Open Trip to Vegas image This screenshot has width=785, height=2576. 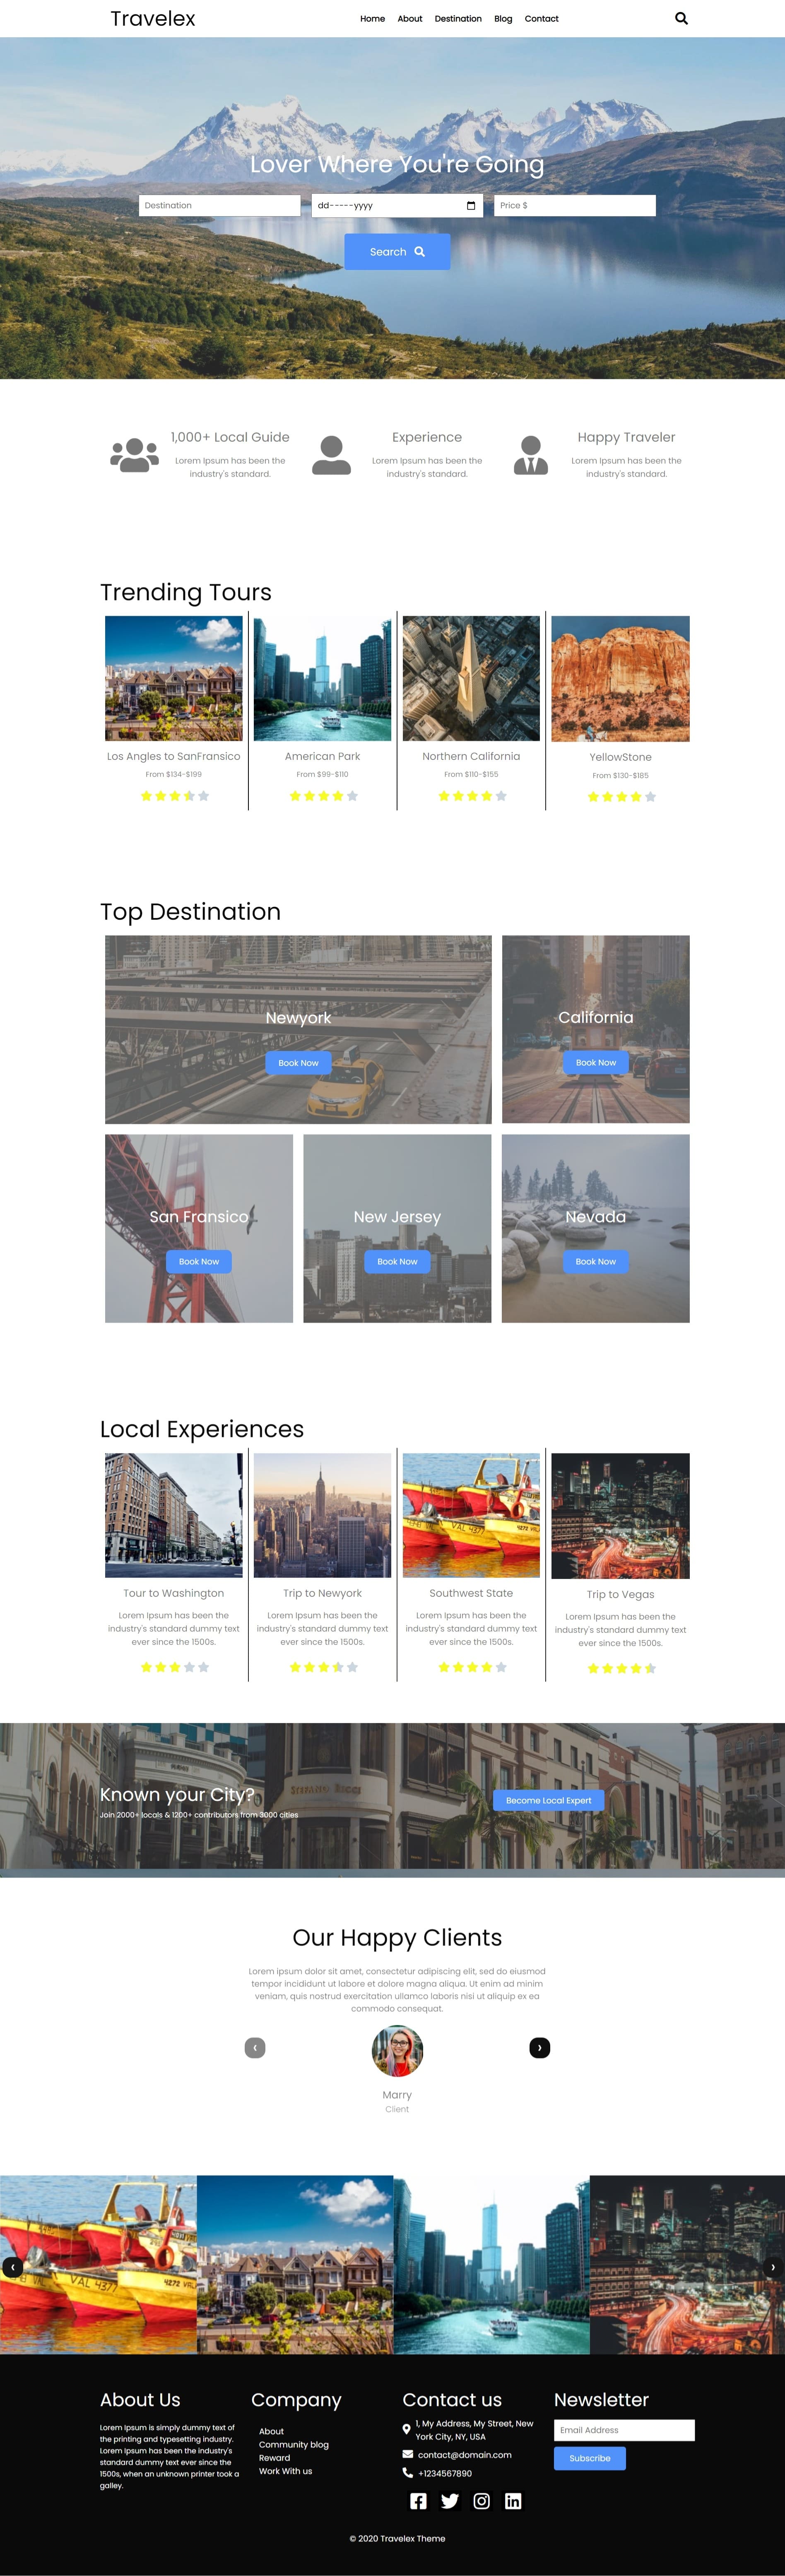coord(621,1516)
